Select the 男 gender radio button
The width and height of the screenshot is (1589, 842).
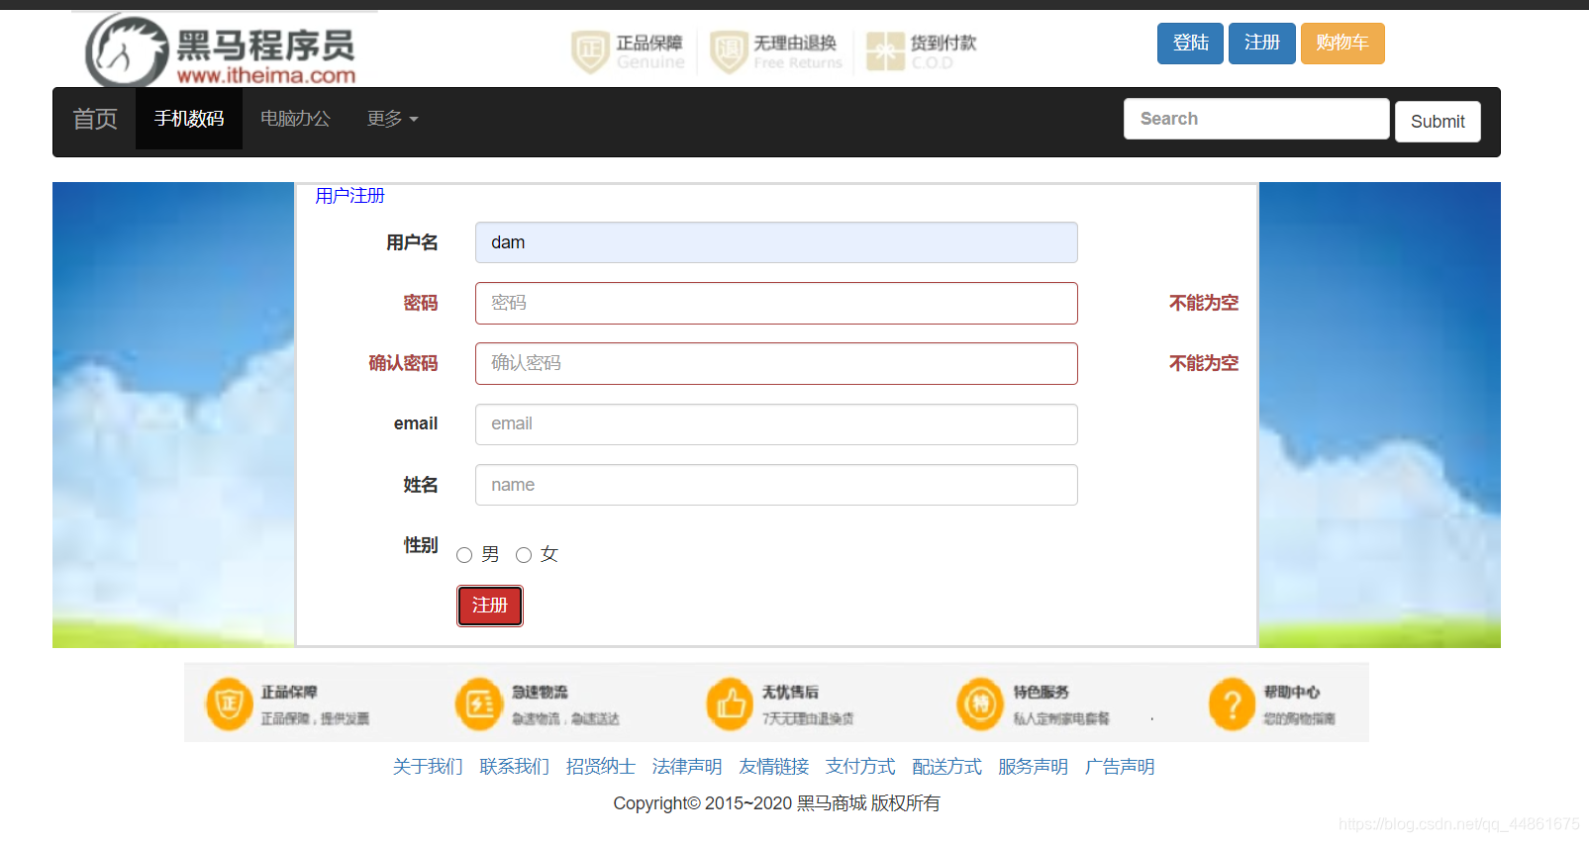[x=464, y=555]
